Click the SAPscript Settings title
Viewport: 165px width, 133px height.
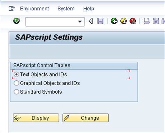49,37
